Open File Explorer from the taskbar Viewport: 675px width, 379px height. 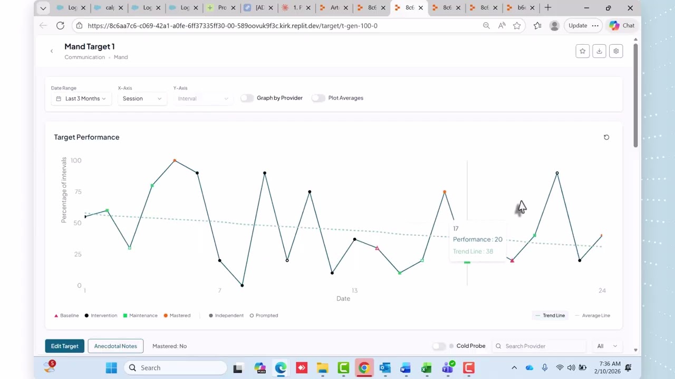tap(322, 368)
